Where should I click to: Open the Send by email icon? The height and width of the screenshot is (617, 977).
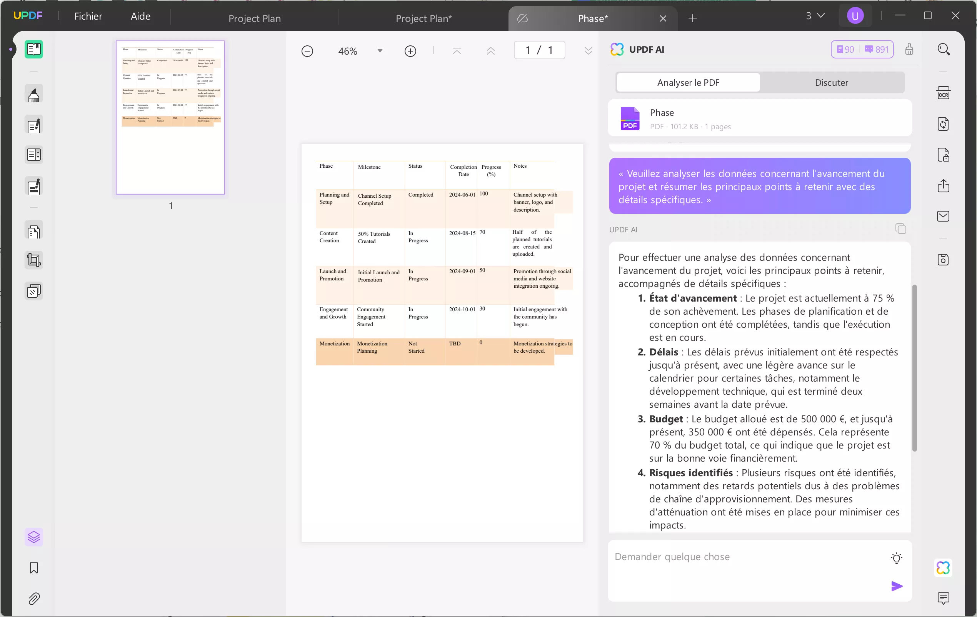click(x=943, y=216)
